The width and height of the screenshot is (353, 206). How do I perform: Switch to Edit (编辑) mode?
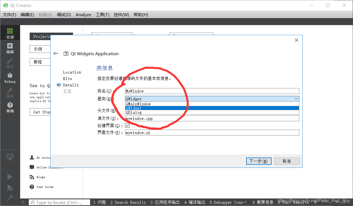10,48
